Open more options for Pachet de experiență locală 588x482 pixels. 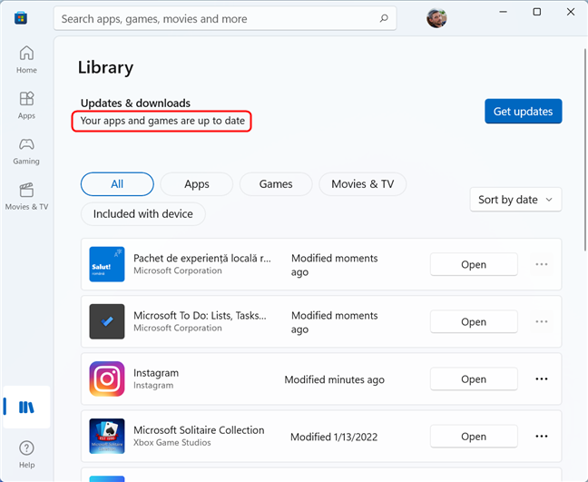coord(541,264)
